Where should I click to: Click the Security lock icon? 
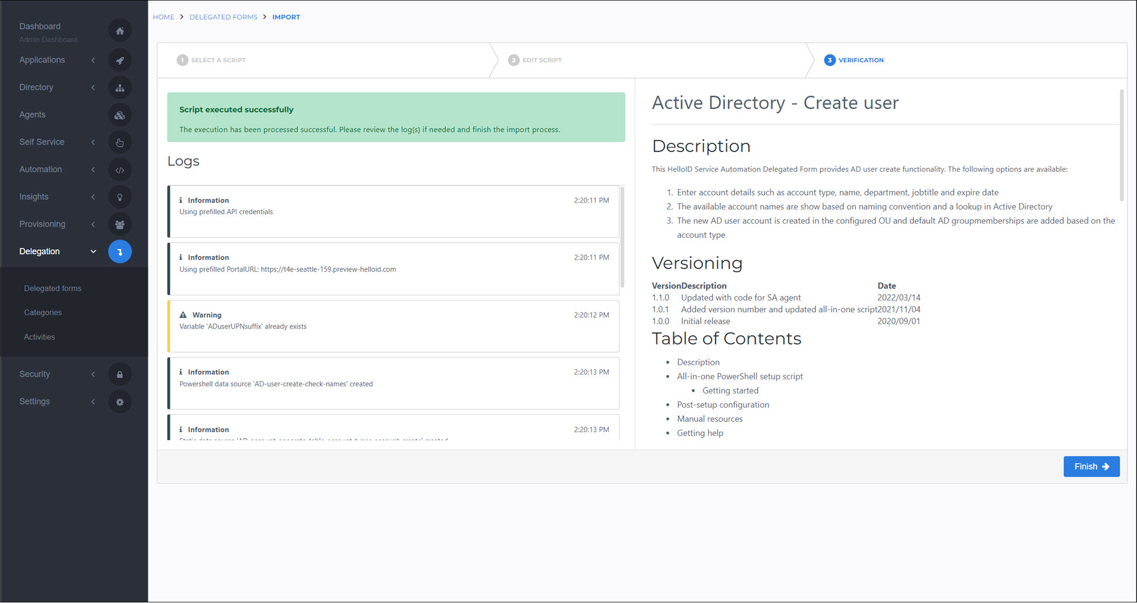120,375
